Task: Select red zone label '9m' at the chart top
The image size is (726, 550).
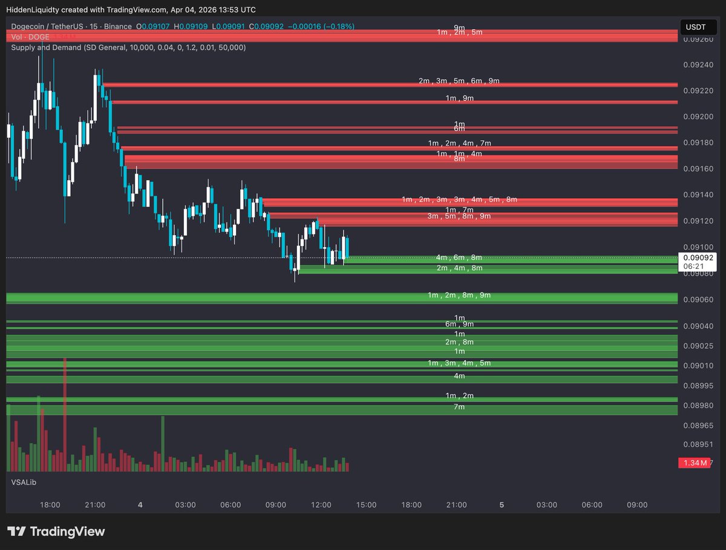Action: click(459, 28)
